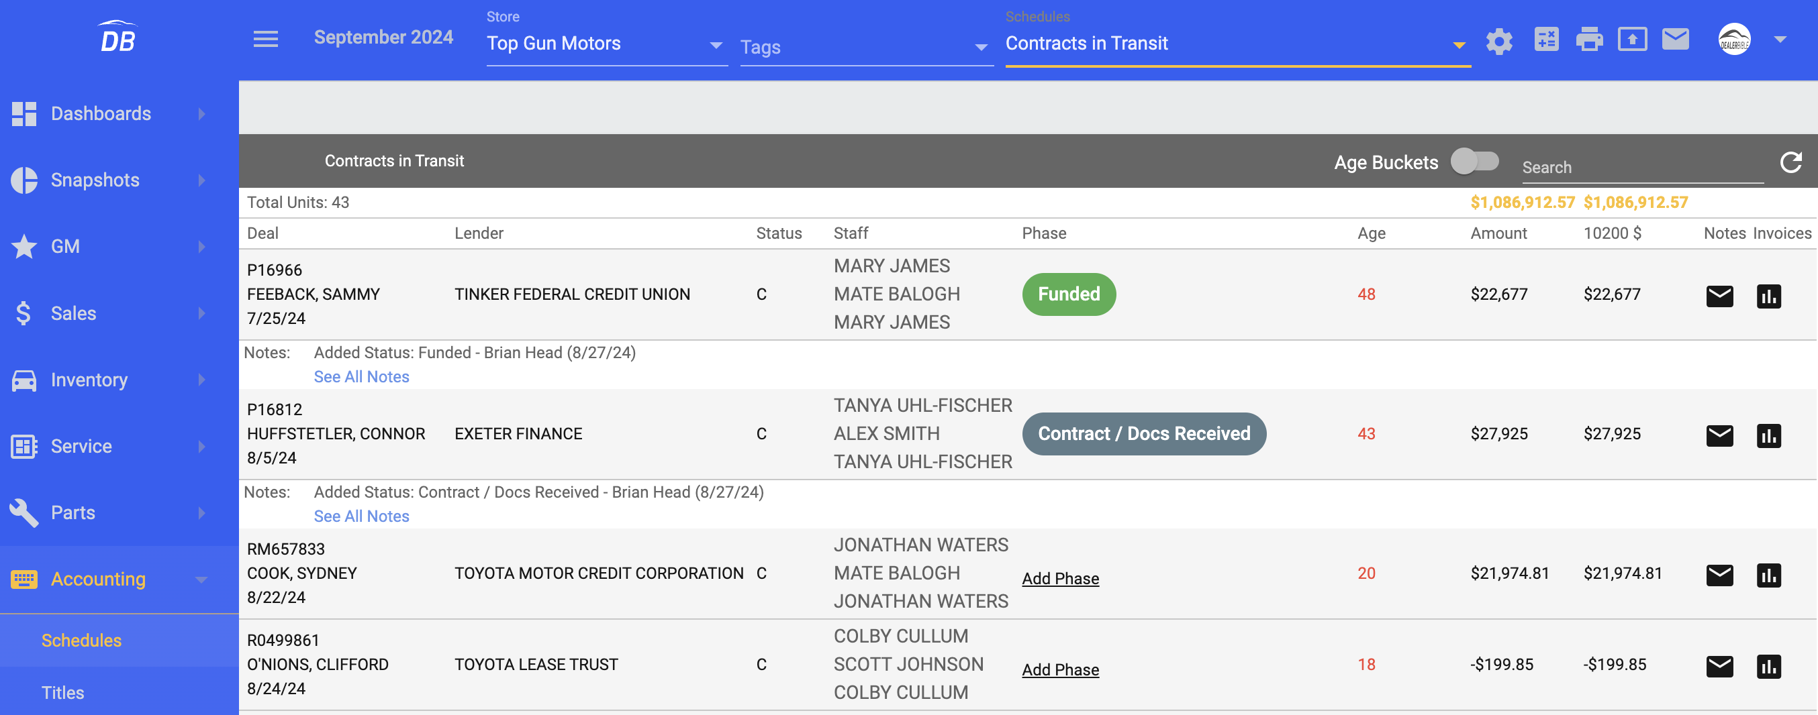Click lender TOYOTA LEASE TRUST
The image size is (1818, 715).
[x=536, y=664]
